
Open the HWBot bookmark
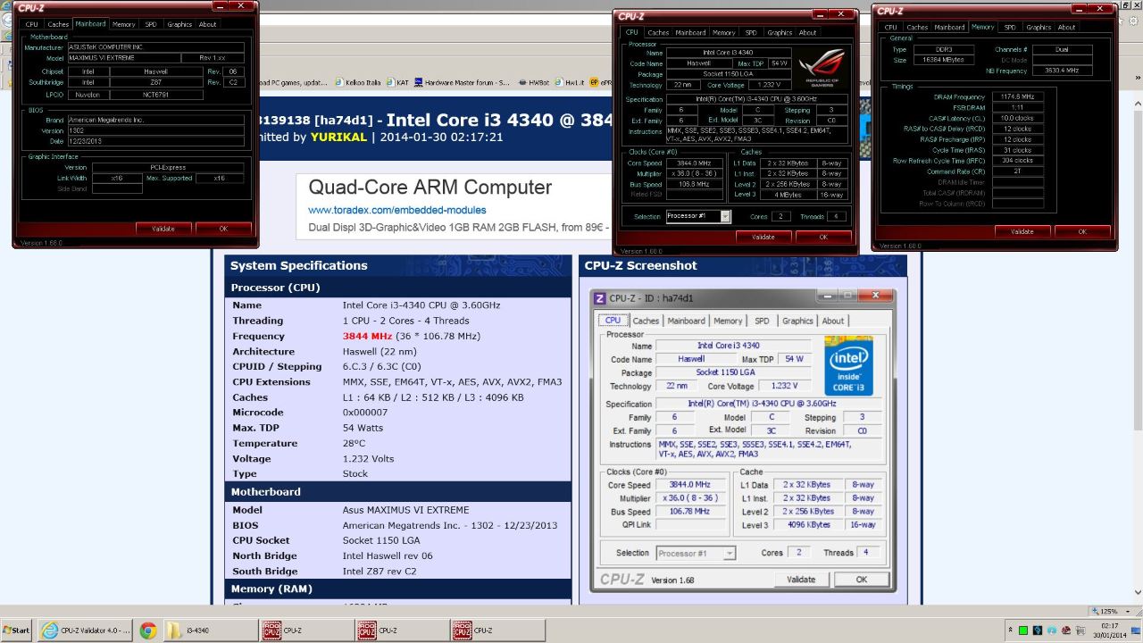pyautogui.click(x=534, y=82)
